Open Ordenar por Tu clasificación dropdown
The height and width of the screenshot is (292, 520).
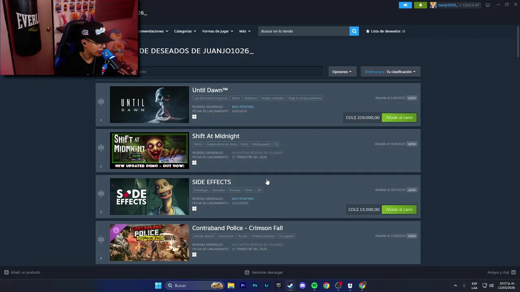click(390, 72)
